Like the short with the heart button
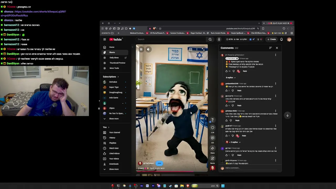 [213, 128]
